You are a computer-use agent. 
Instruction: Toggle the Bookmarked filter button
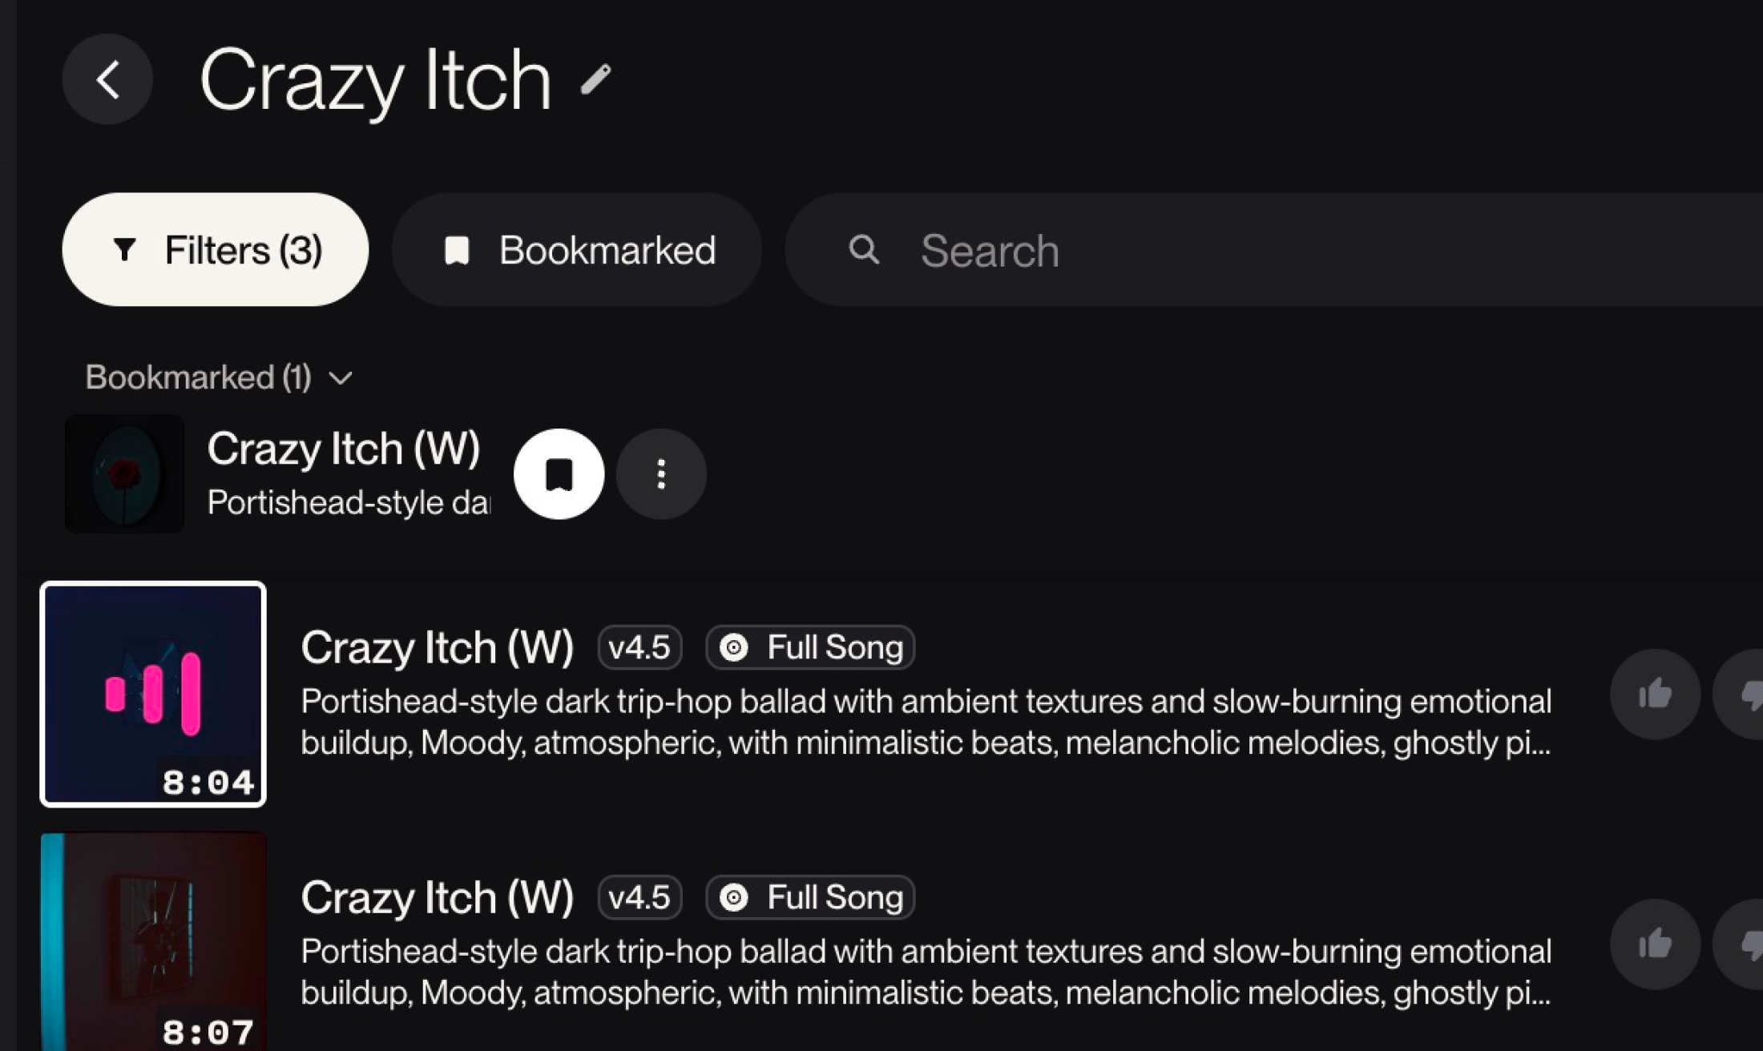point(576,249)
